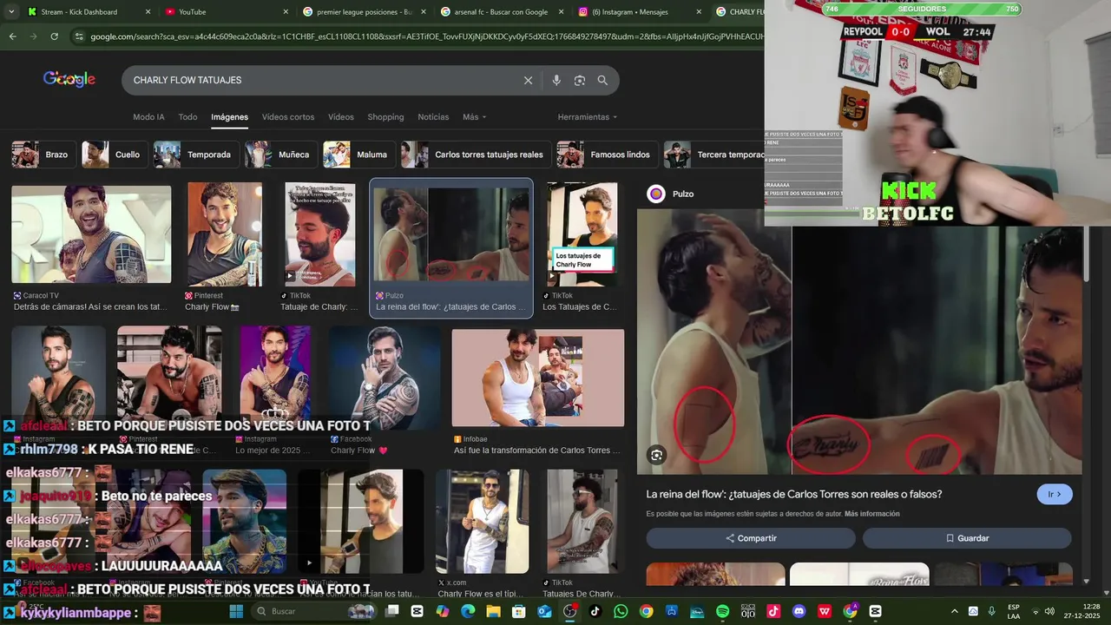Open La reina del flow article title
Viewport: 1111px width, 625px height.
tap(794, 494)
